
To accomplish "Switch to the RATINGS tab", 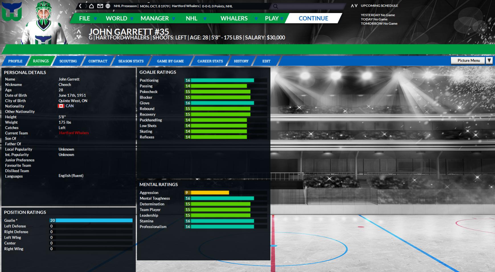I will point(41,61).
